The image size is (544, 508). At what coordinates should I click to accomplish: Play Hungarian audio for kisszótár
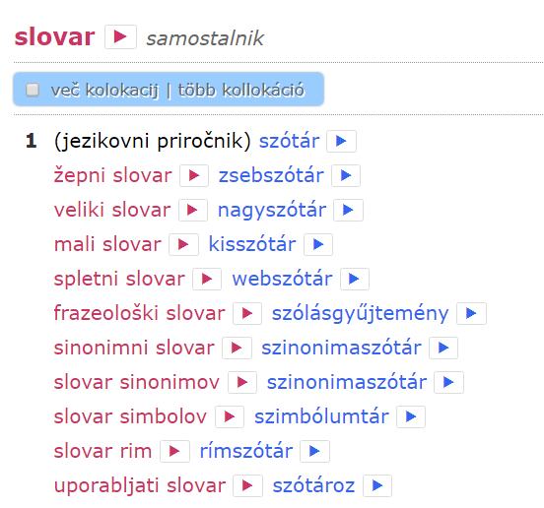(x=318, y=244)
